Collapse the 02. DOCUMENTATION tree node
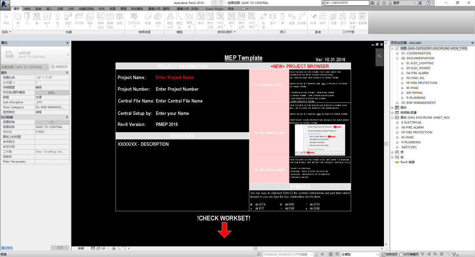475x257 pixels. pos(397,58)
